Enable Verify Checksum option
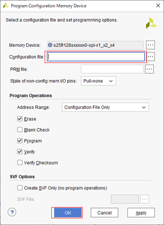The image size is (164, 225). pos(20,162)
